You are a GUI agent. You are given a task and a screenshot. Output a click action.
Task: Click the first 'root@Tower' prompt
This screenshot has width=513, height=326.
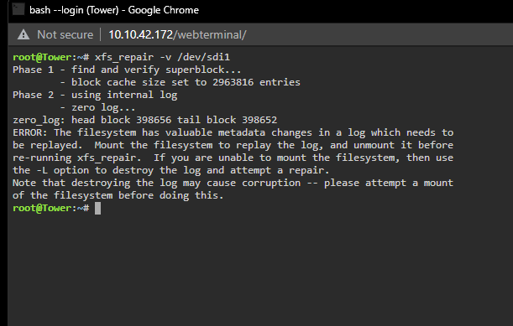(x=42, y=57)
